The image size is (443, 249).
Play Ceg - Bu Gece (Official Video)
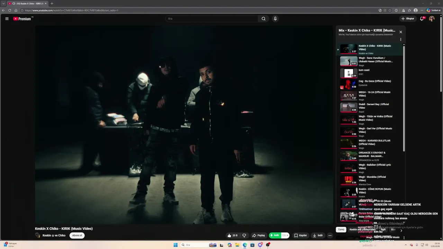pos(370,84)
